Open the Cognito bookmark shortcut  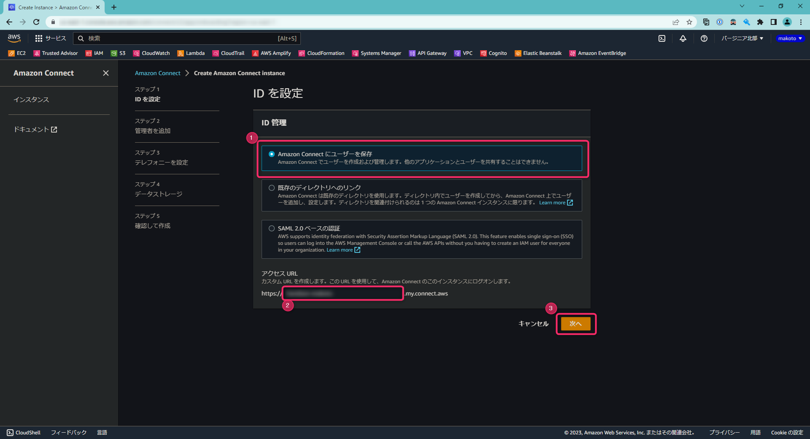[493, 53]
